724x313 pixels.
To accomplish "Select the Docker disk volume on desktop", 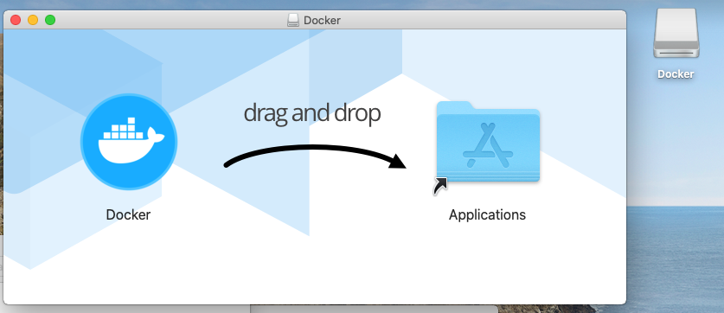I will click(676, 33).
